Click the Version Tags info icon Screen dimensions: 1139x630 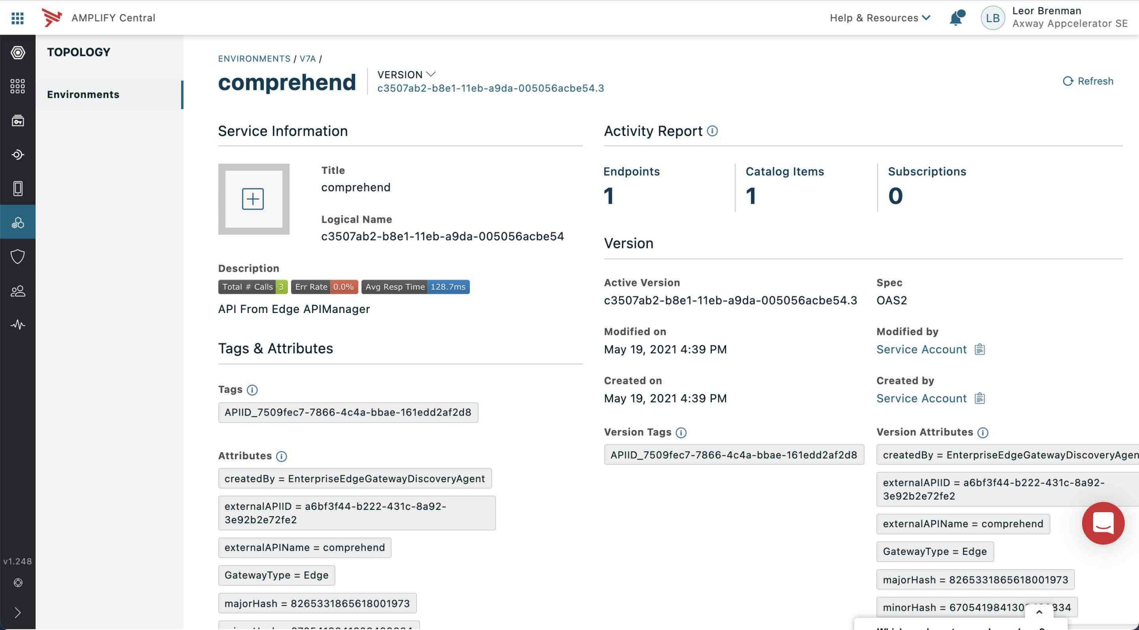pos(681,433)
